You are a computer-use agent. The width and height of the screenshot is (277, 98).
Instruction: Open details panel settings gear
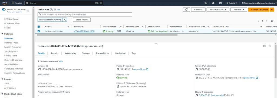point(264,46)
